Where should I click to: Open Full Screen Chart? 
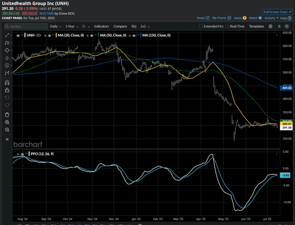coord(277,12)
